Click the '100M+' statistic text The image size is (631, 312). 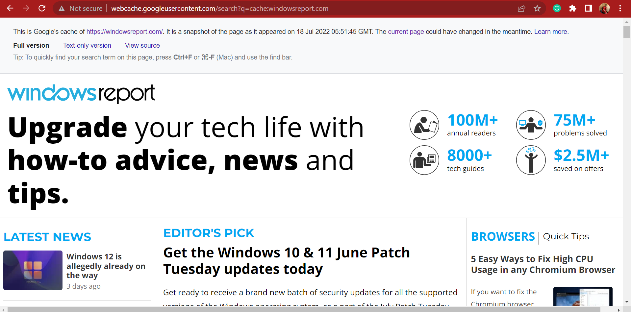point(472,120)
